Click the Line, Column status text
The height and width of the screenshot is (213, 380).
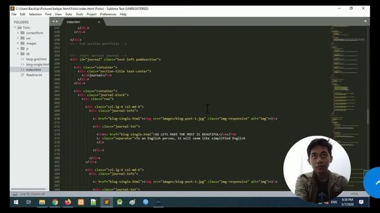pyautogui.click(x=33, y=194)
